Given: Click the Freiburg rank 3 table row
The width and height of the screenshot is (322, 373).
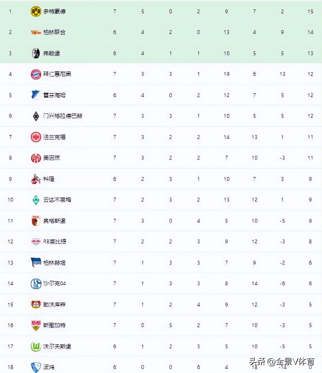Looking at the screenshot, I should tap(161, 53).
